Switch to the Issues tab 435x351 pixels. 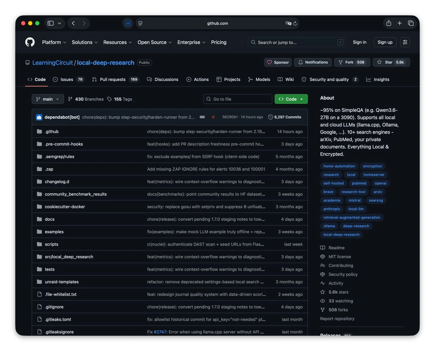click(68, 79)
